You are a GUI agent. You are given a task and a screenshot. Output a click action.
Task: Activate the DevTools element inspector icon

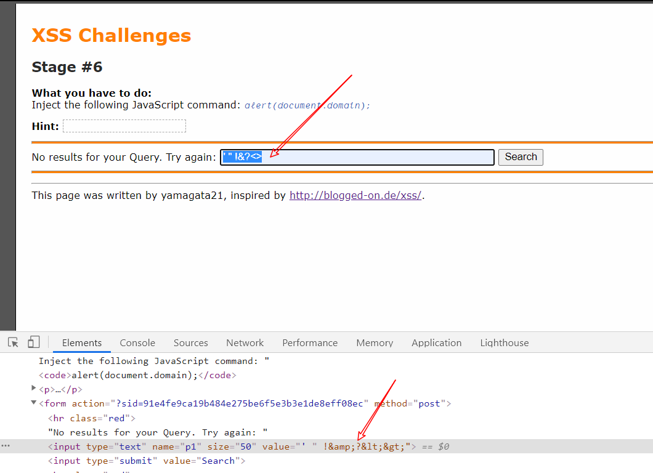pyautogui.click(x=13, y=342)
